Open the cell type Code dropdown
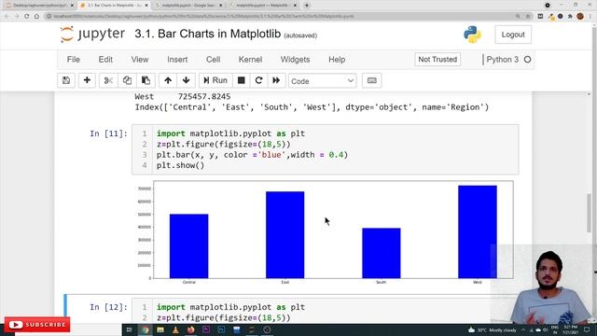This screenshot has width=597, height=336. [322, 81]
